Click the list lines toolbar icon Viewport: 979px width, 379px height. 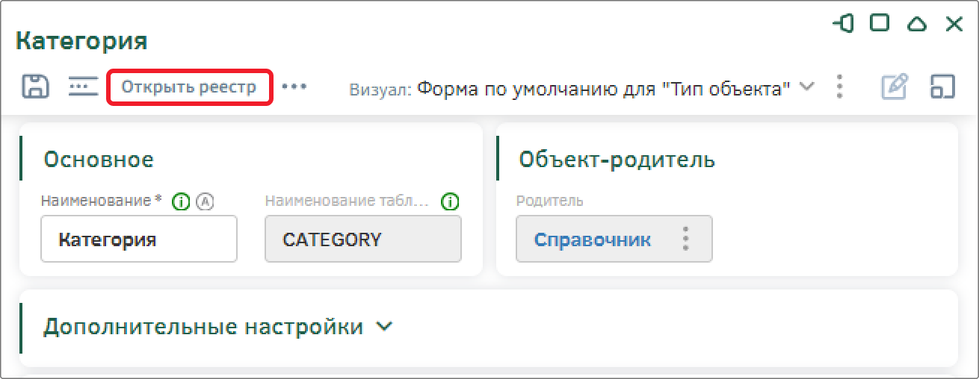83,87
